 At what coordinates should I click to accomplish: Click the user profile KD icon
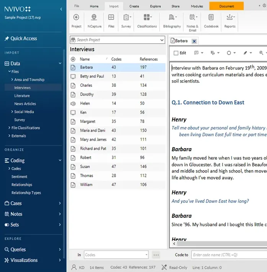[74, 267]
